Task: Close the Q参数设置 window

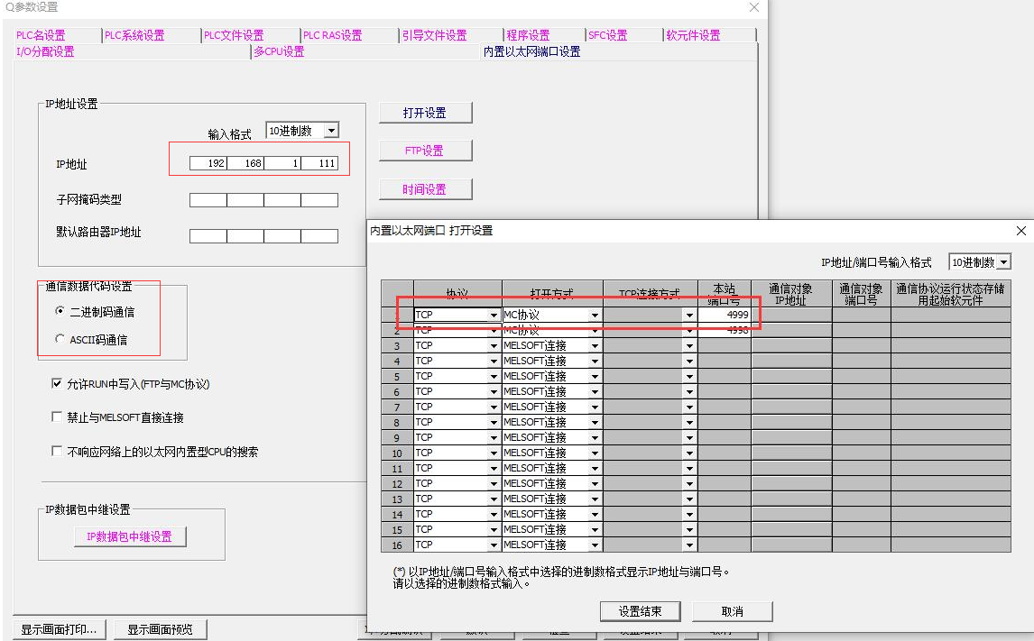Action: tap(754, 7)
